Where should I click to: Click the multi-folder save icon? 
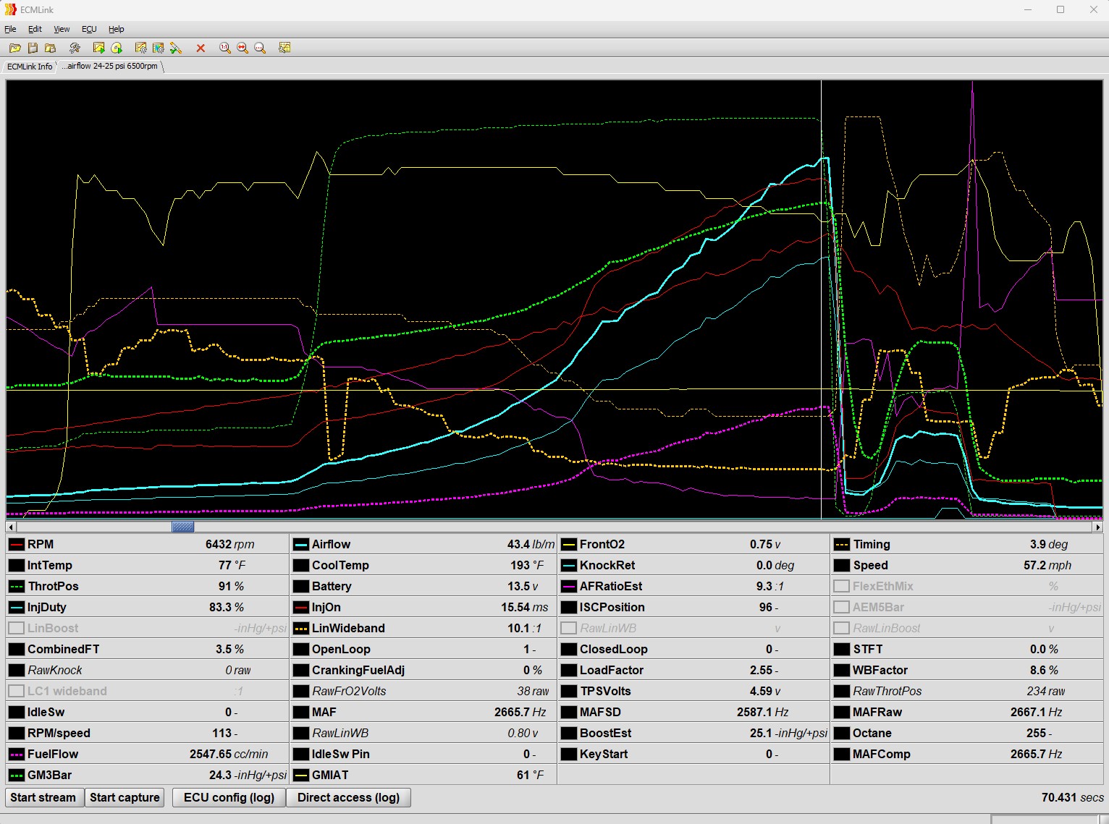coord(50,48)
